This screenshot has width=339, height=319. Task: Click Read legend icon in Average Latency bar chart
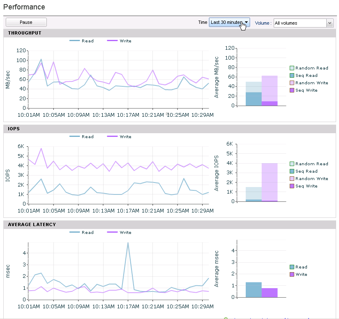(292, 267)
